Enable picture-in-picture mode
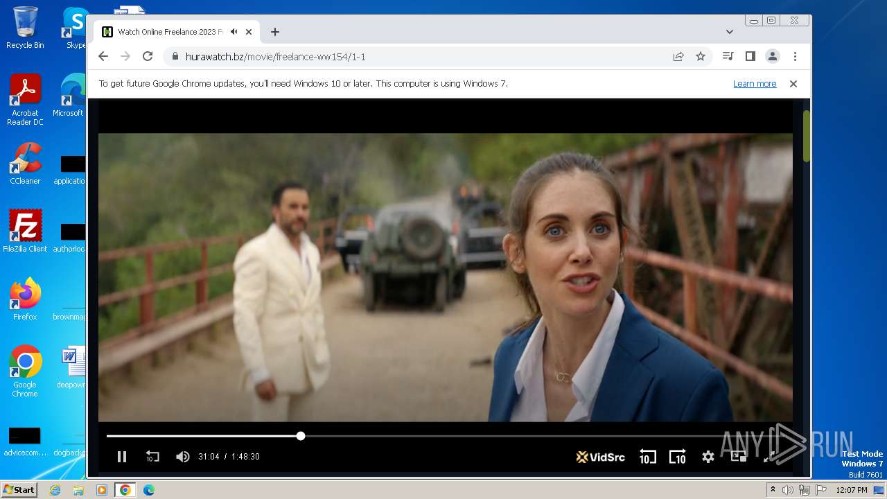This screenshot has width=887, height=499. [x=738, y=457]
